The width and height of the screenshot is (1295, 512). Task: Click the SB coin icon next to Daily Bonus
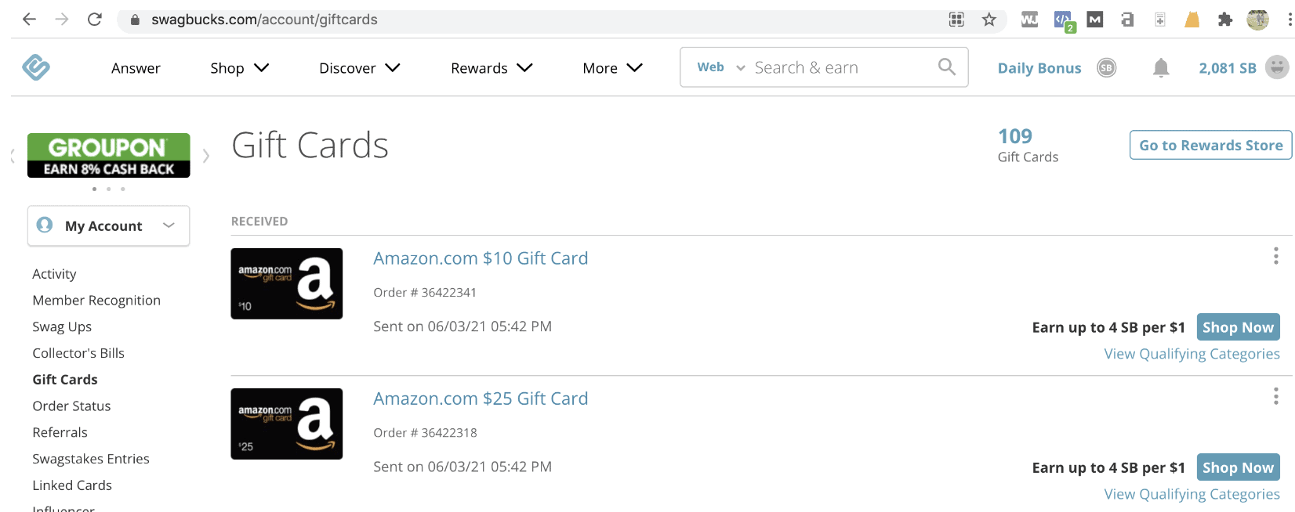point(1107,67)
